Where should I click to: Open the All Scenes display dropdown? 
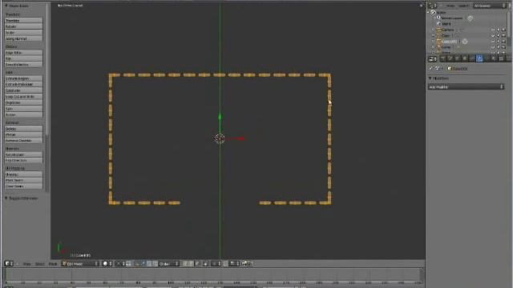coord(490,6)
